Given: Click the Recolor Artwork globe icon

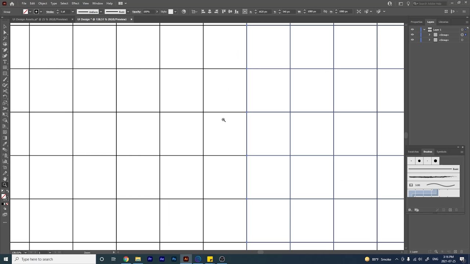Looking at the screenshot, I should 184,11.
